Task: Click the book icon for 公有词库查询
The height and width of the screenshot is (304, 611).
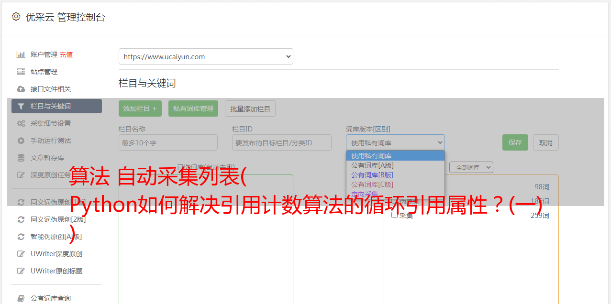Action: (x=21, y=298)
